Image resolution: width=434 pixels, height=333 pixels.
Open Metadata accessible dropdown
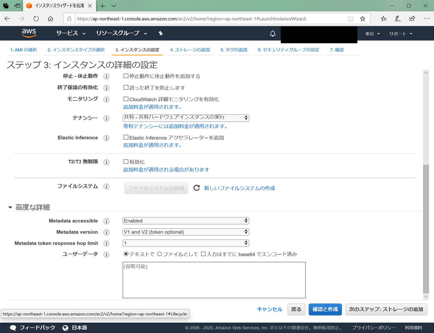click(186, 221)
